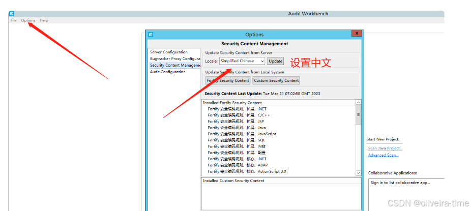Screen dimensions: 471x211
Task: Select Server Configuration in the options list
Action: tap(168, 52)
